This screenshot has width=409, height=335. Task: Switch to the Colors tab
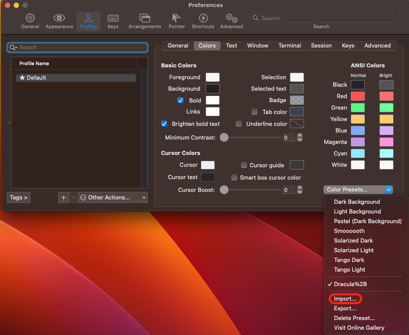coord(207,45)
